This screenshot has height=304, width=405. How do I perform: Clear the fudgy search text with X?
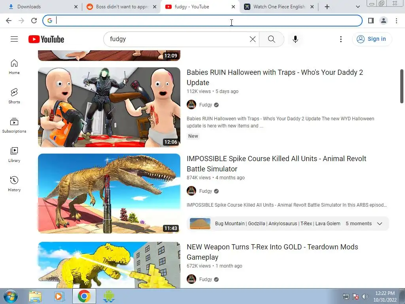point(253,39)
